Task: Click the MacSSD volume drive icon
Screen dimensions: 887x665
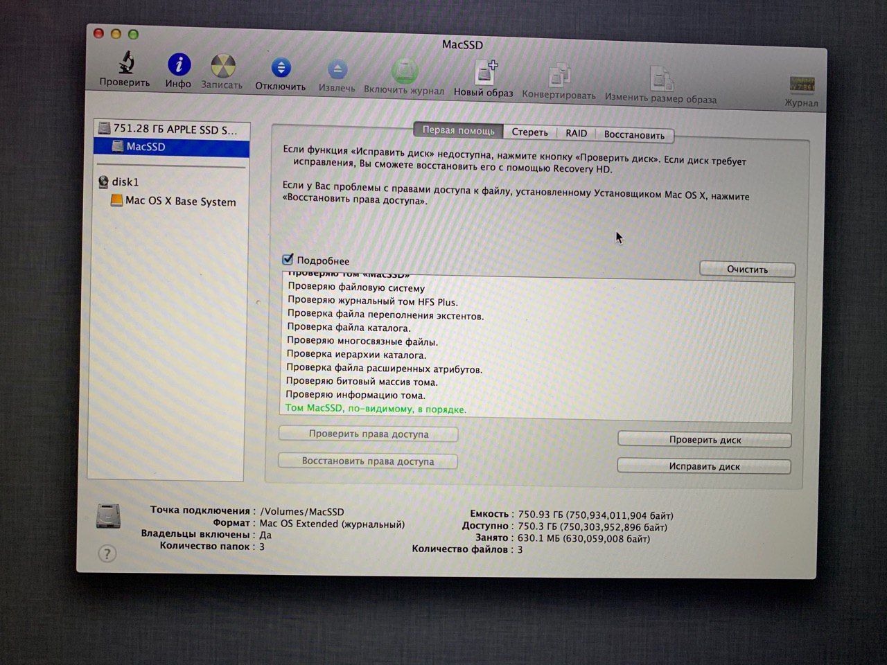Action: tap(117, 146)
